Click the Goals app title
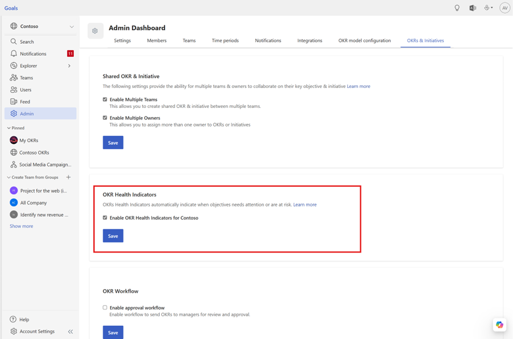The width and height of the screenshot is (513, 339). (11, 8)
